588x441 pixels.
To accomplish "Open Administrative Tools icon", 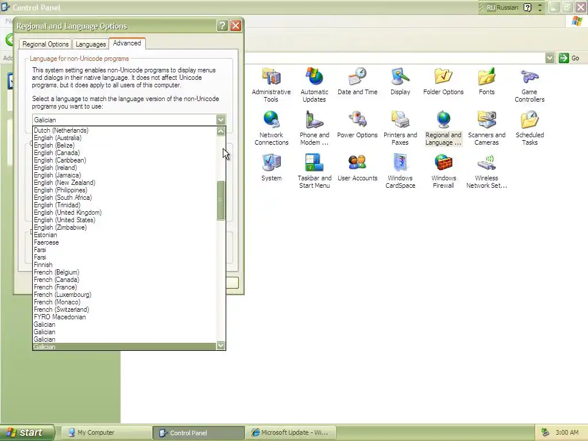I will click(271, 85).
